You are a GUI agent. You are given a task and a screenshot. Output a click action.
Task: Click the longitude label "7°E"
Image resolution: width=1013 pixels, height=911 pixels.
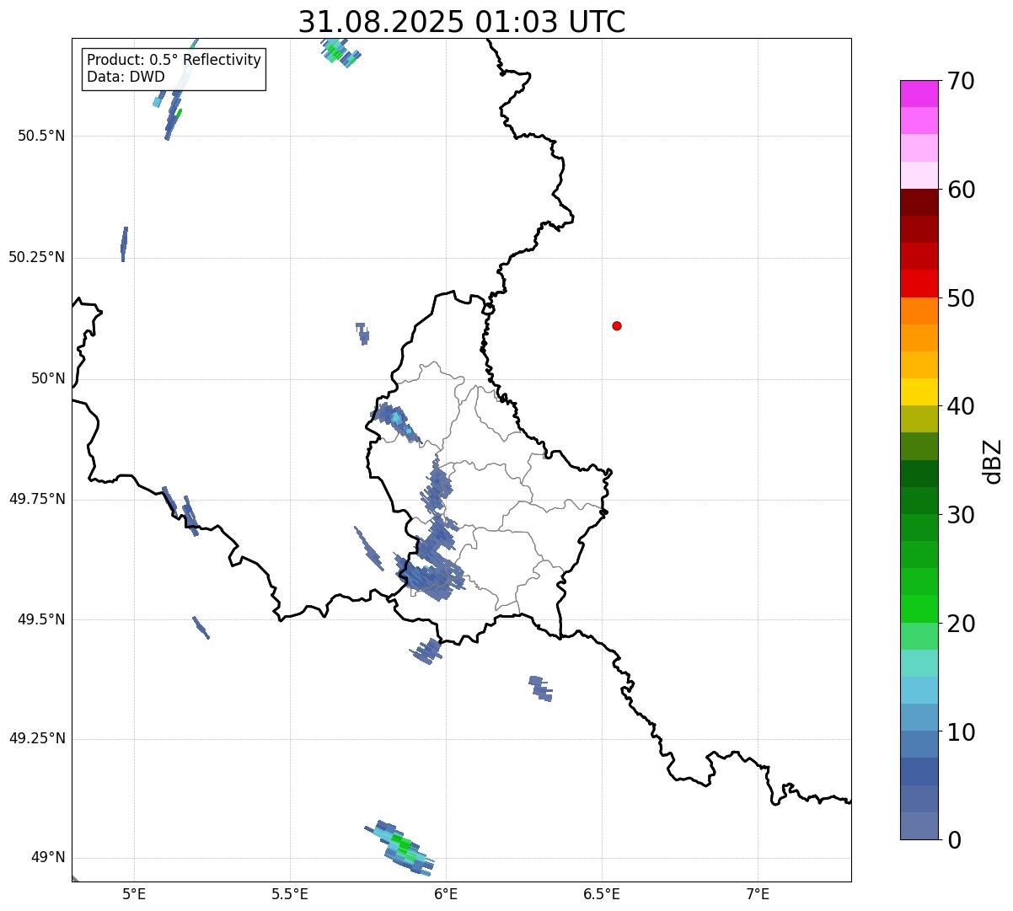(x=758, y=893)
